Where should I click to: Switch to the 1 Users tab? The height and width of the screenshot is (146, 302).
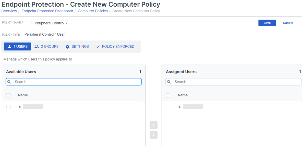coord(17,47)
